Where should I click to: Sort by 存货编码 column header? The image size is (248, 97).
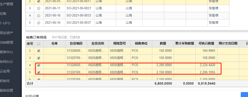pos(76,44)
